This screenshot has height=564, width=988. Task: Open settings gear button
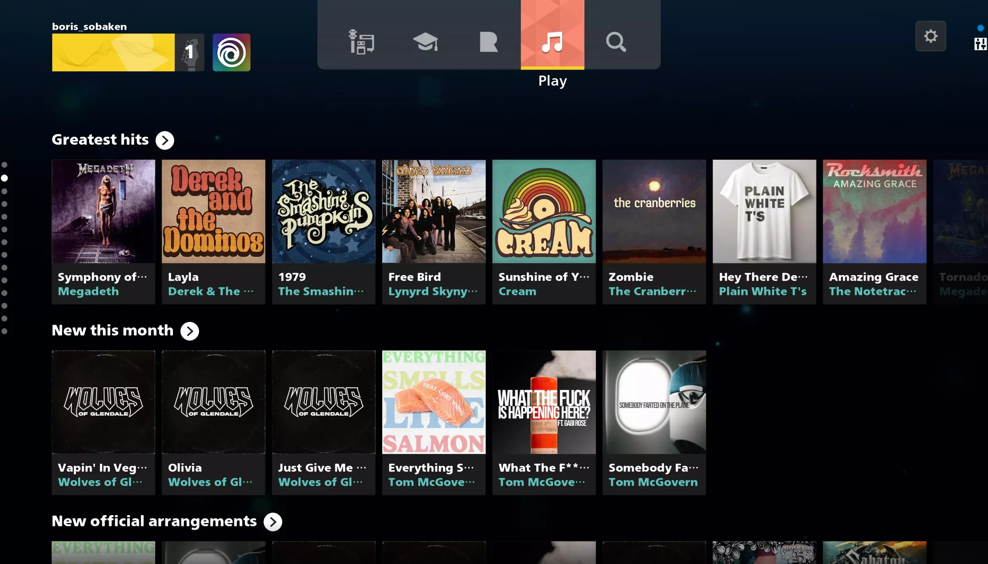coord(930,36)
